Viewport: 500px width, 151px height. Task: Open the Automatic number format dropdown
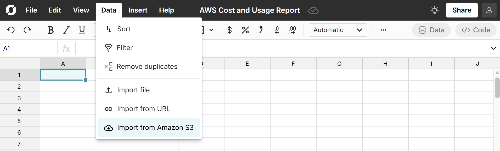(x=338, y=30)
